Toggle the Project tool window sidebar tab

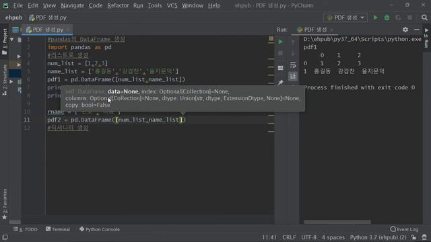[5, 41]
